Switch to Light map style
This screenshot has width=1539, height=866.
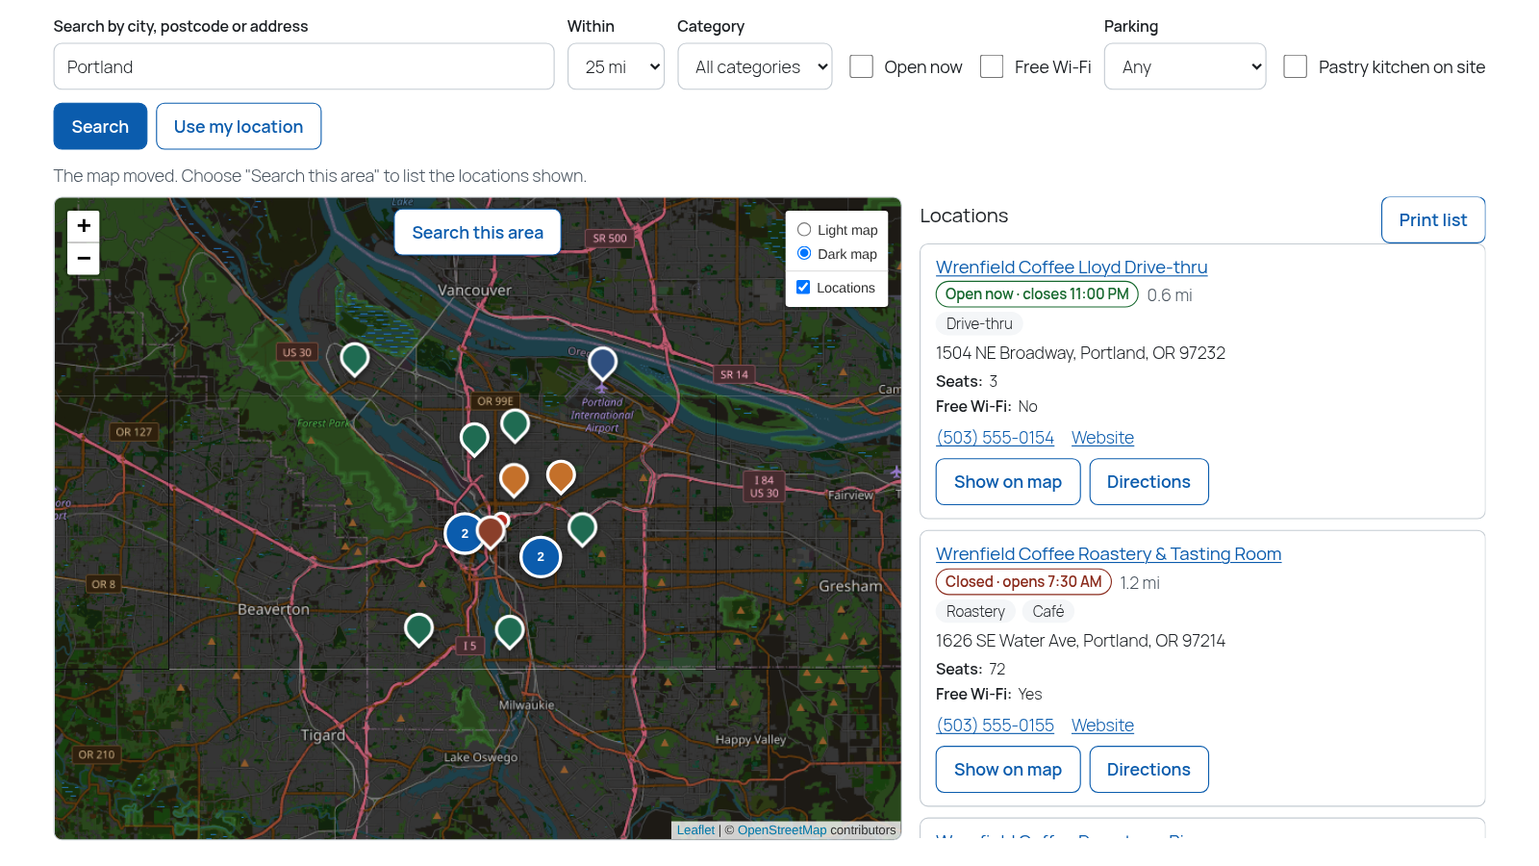pos(804,230)
